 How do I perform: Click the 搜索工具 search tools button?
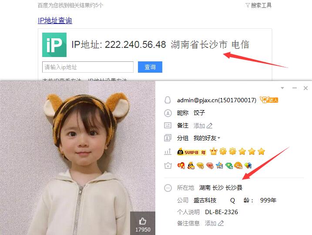[x=258, y=5]
